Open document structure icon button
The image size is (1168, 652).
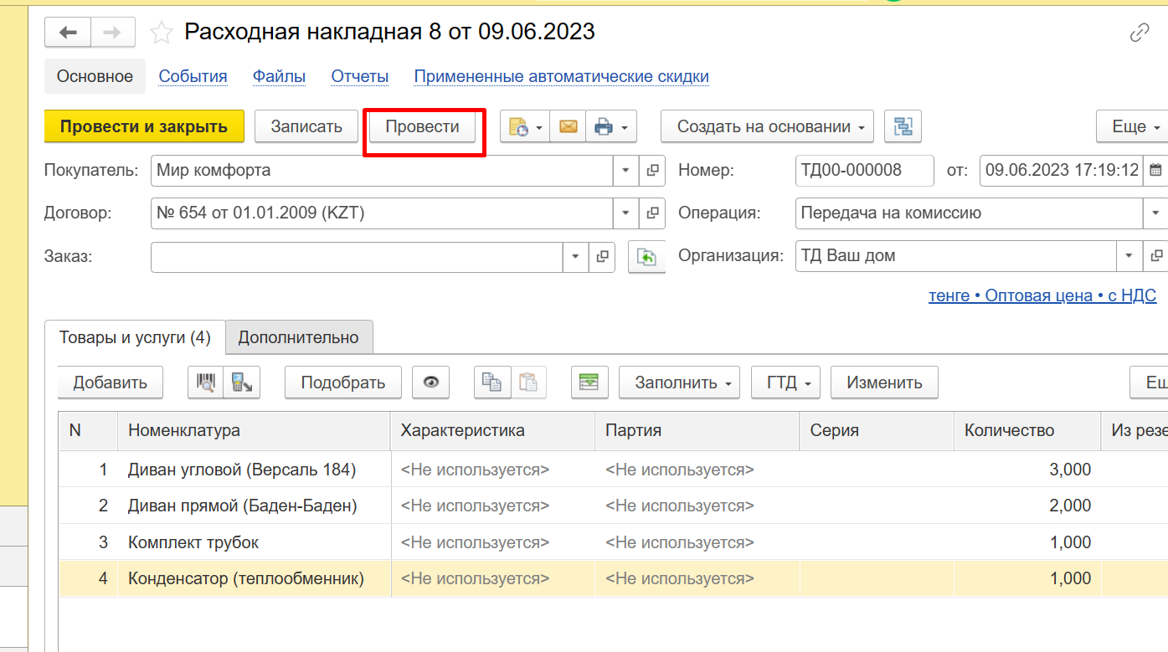(903, 127)
